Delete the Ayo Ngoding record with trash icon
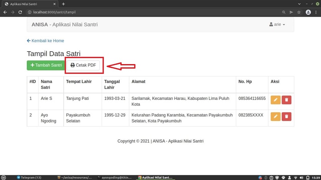Viewport: 321px width, 180px height. pyautogui.click(x=286, y=117)
